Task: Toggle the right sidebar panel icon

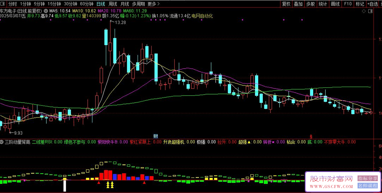Action: point(370,11)
